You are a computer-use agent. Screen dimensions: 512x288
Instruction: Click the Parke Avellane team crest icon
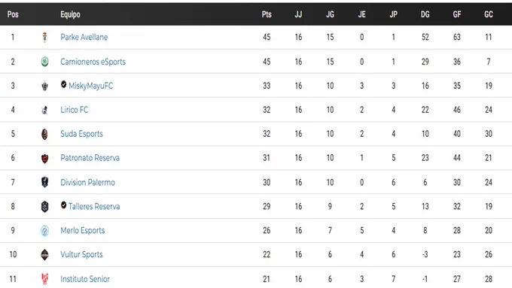coord(44,37)
